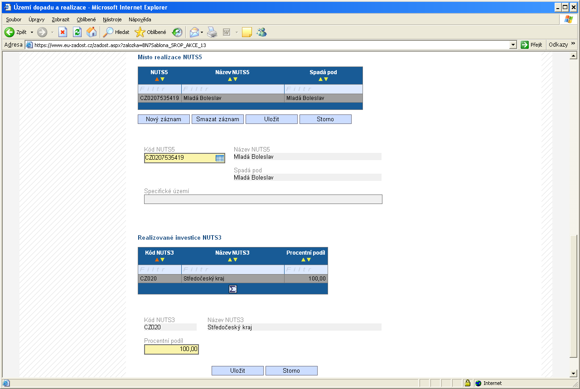Open the History toolbar icon
The image size is (580, 389).
pyautogui.click(x=177, y=32)
